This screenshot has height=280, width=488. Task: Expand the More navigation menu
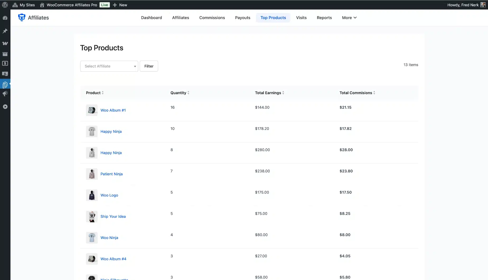tap(349, 18)
